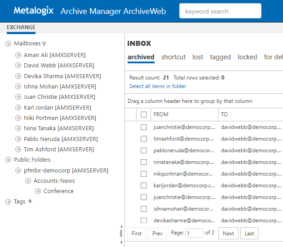Viewport: 283px width, 247px height.
Task: Click the Metalogix logo
Action: point(34,10)
